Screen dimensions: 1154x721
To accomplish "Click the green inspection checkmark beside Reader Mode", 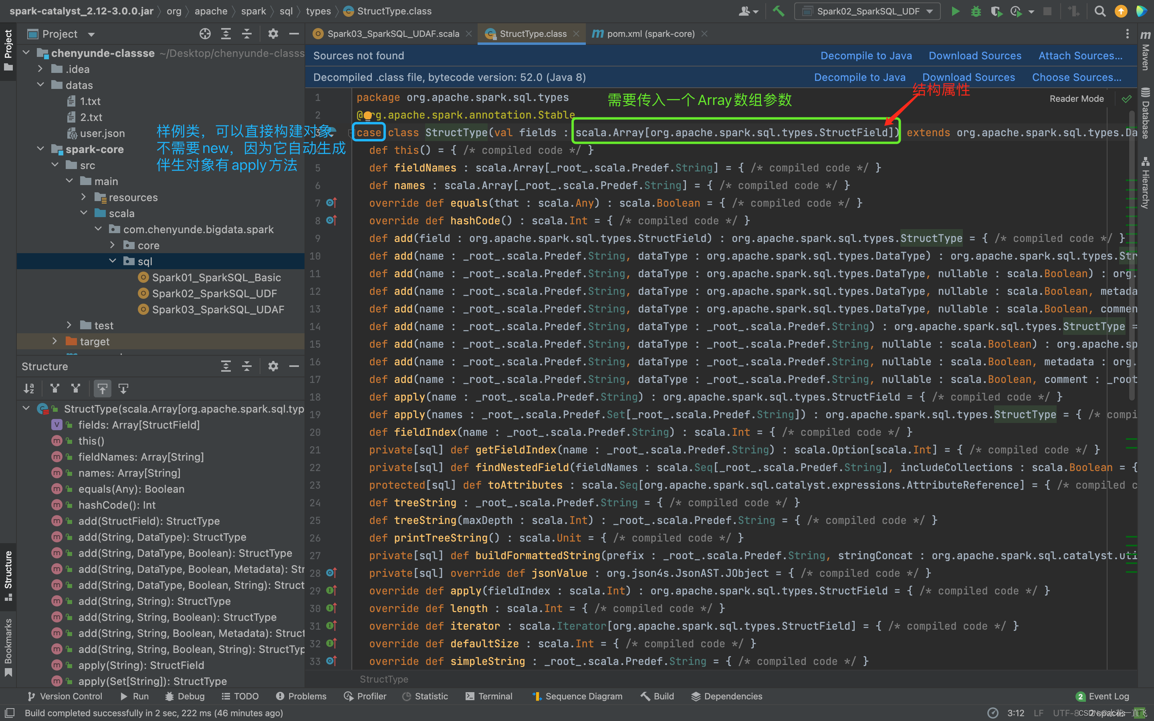I will 1126,99.
